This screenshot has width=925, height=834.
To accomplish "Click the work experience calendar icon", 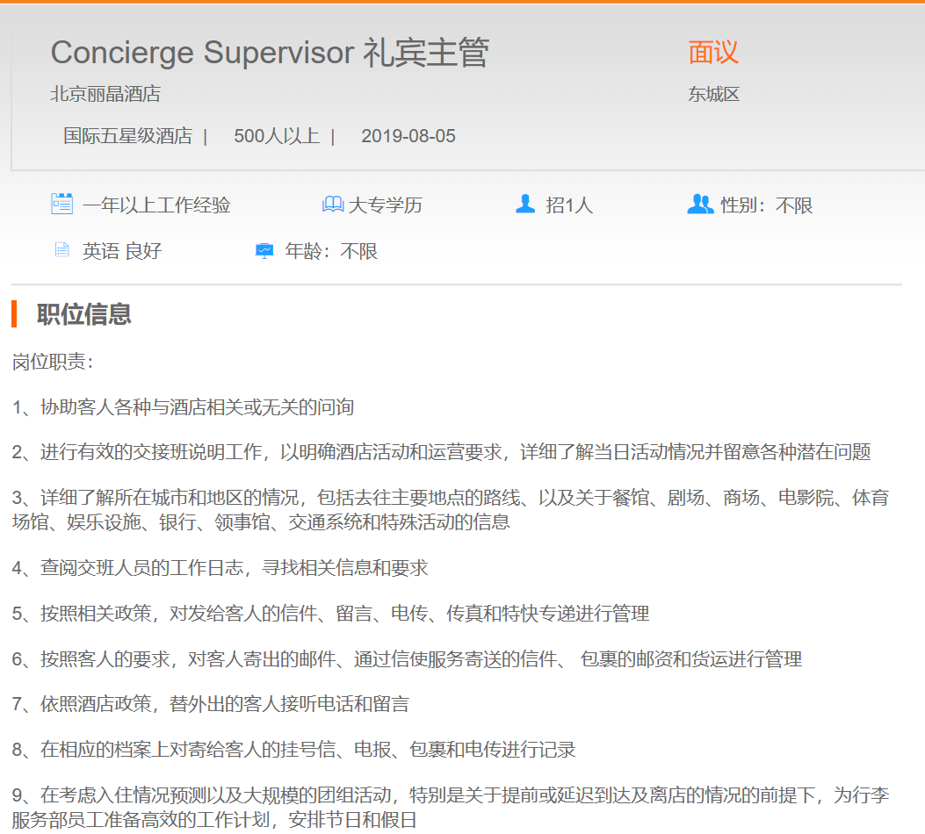I will [61, 205].
